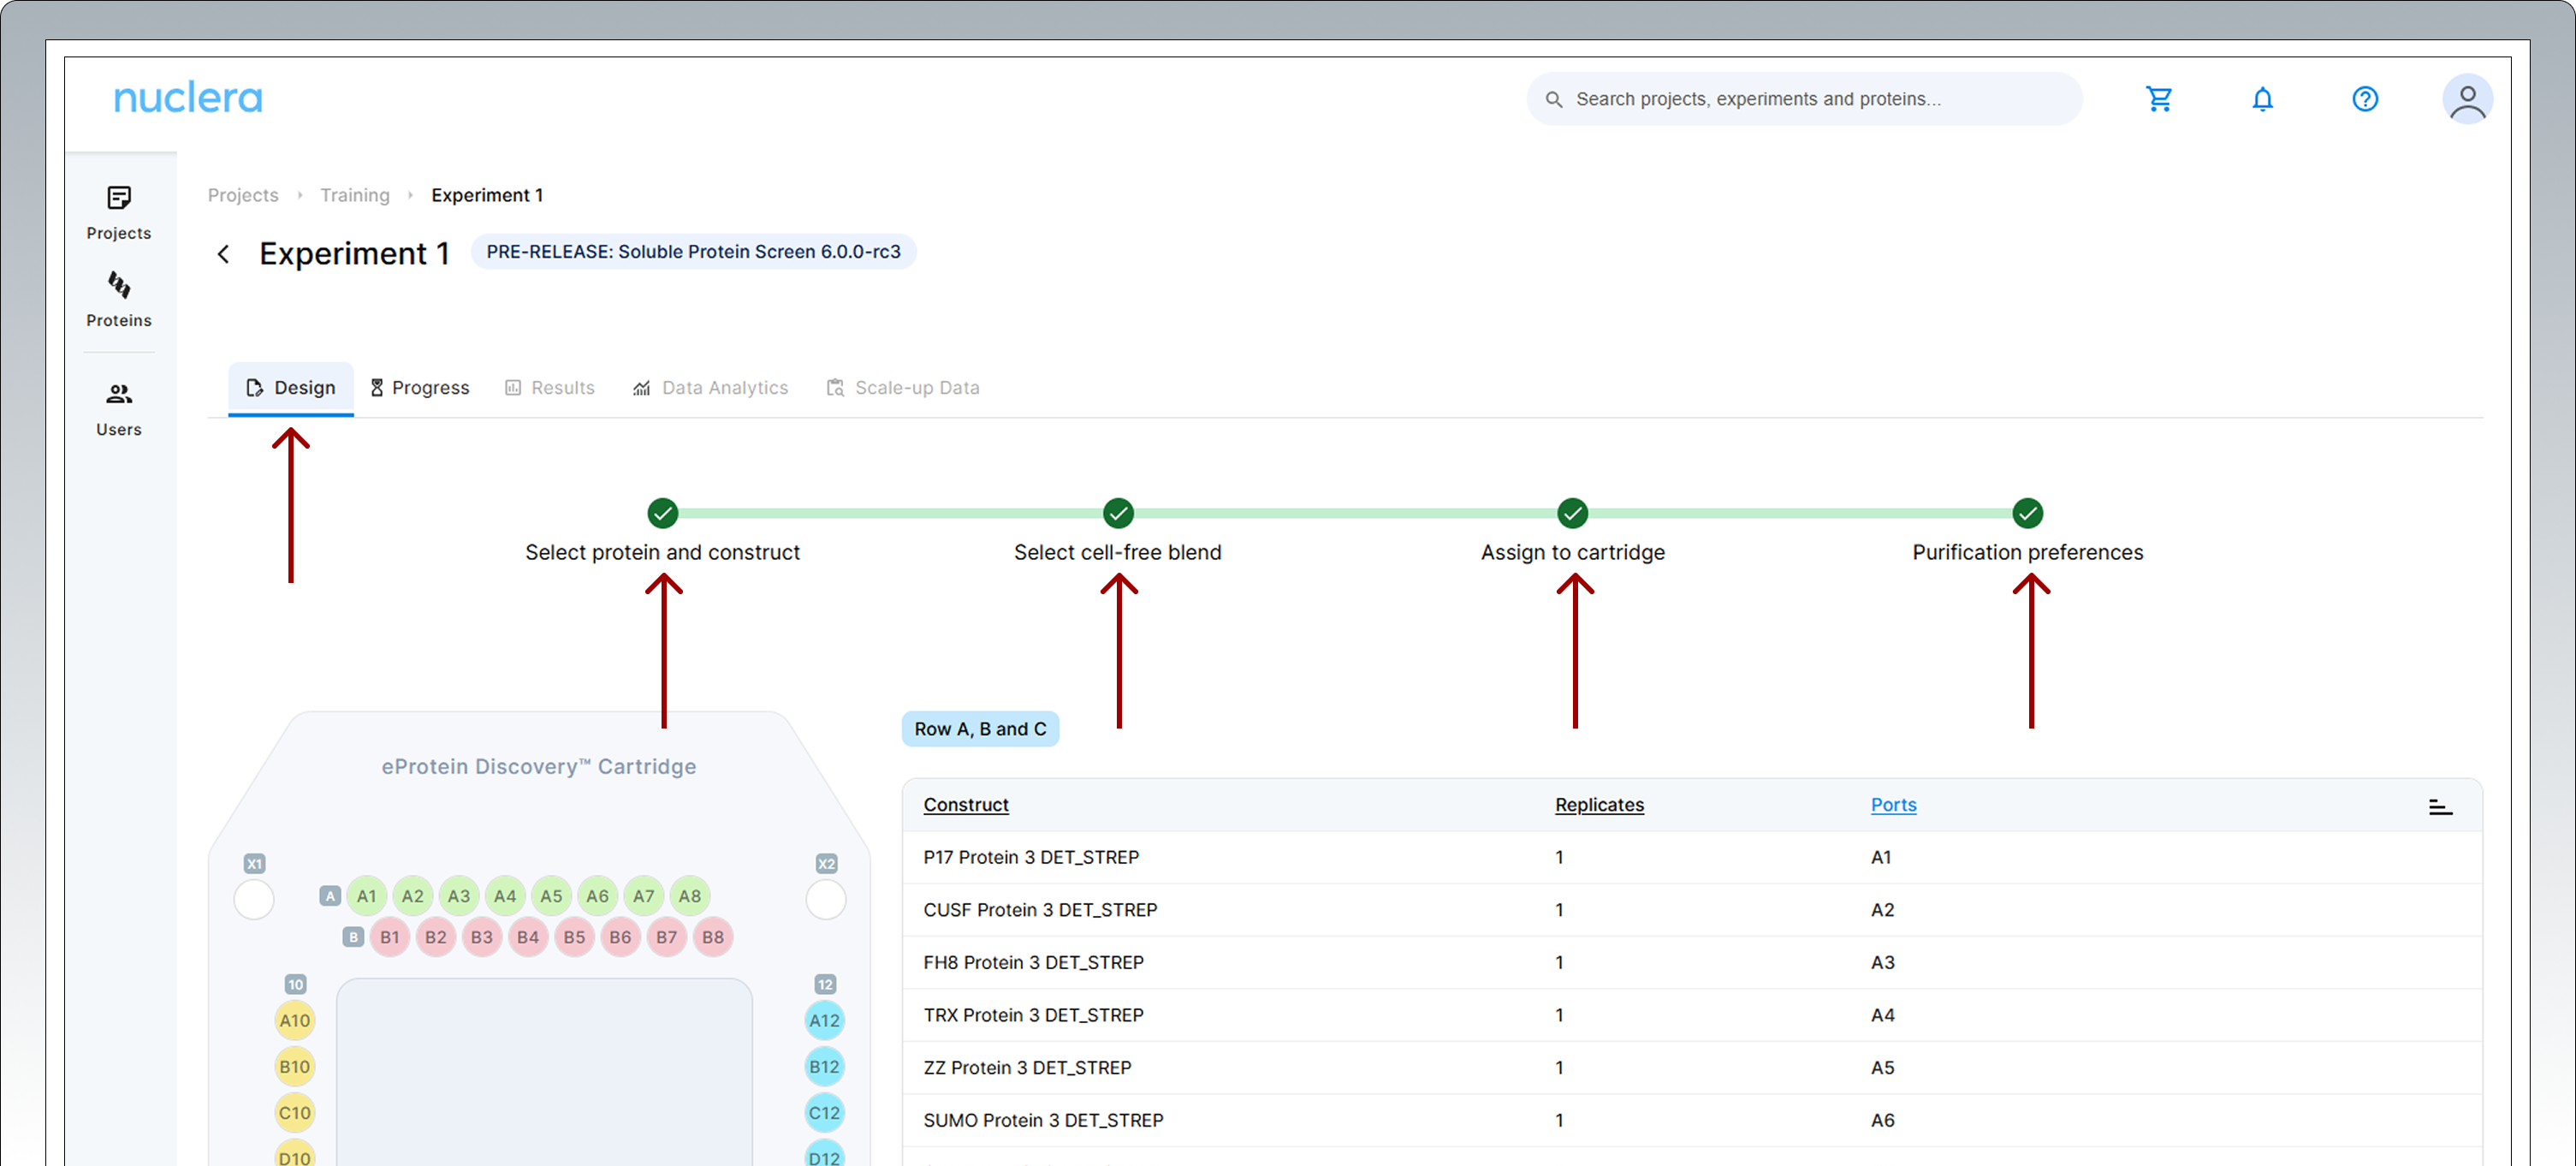Open the help question mark icon
2576x1166 pixels.
pyautogui.click(x=2364, y=99)
